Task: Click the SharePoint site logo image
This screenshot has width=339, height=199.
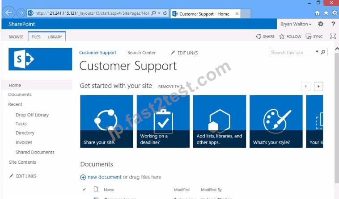Action: [x=40, y=59]
